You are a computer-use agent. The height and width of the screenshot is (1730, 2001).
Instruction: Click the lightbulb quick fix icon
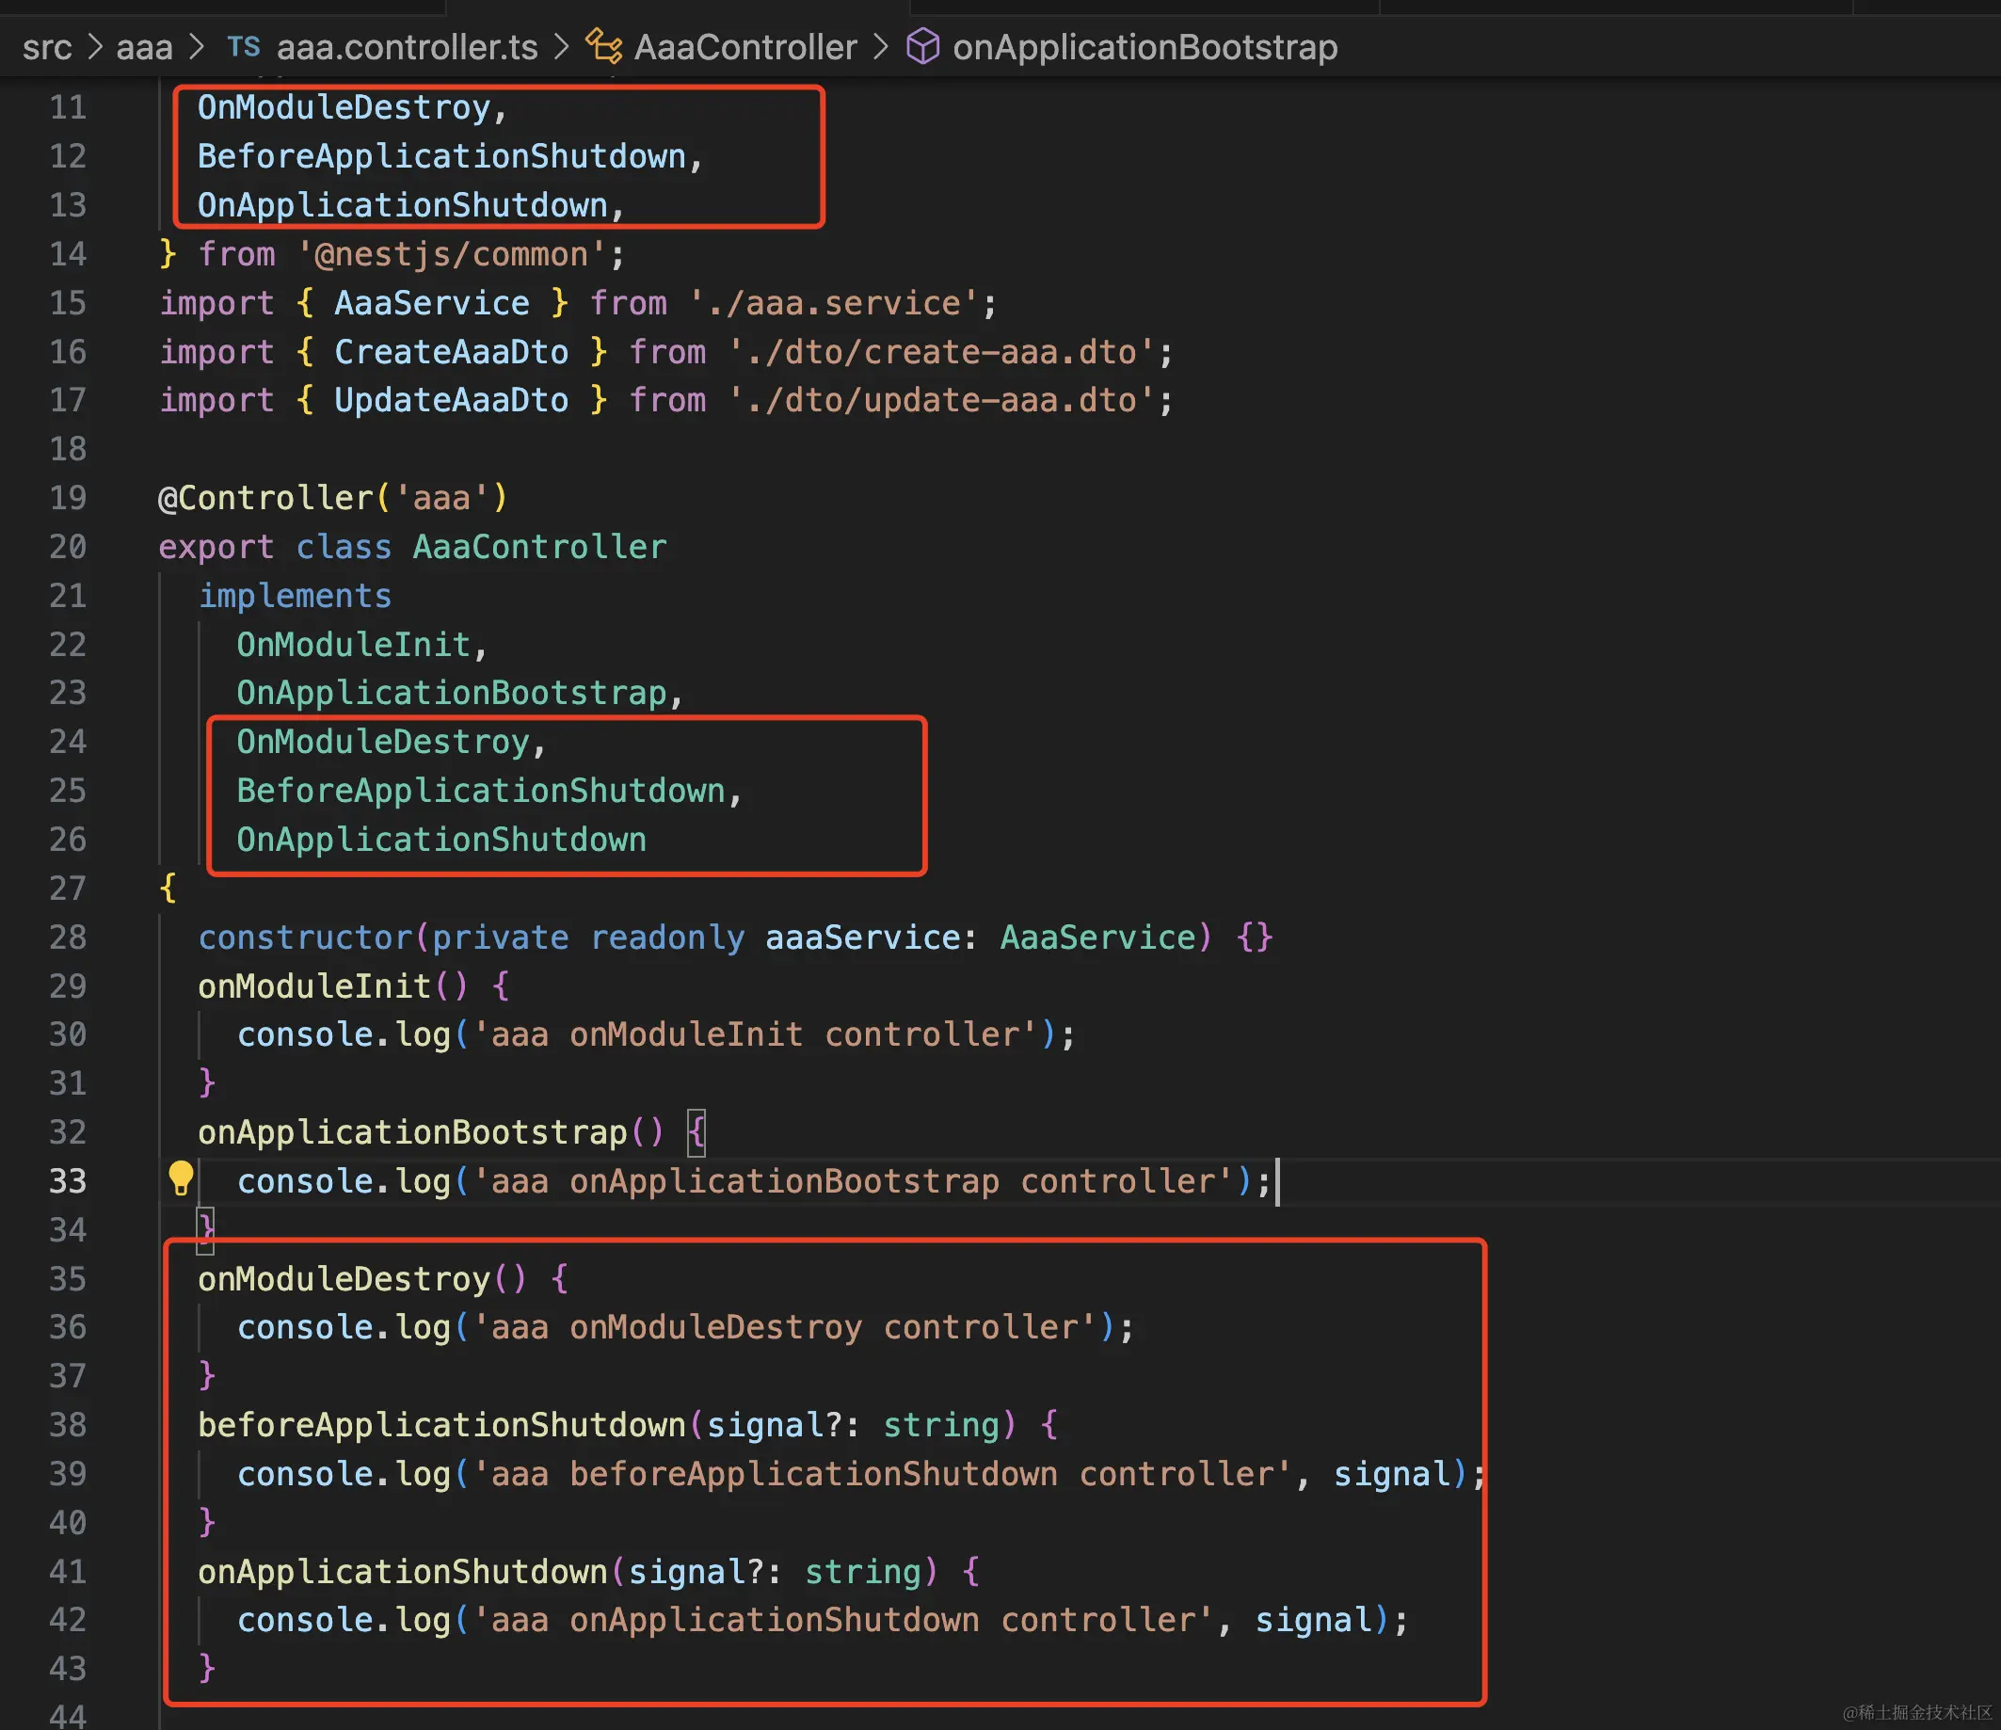[181, 1177]
